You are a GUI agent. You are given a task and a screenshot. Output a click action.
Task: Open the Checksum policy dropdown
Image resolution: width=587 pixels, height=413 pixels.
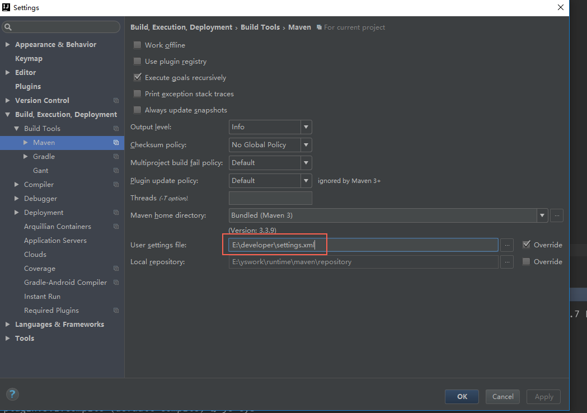pyautogui.click(x=306, y=145)
